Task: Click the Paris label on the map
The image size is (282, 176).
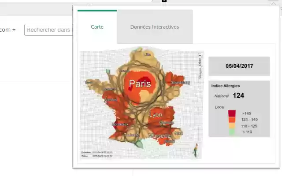Action: pyautogui.click(x=140, y=84)
